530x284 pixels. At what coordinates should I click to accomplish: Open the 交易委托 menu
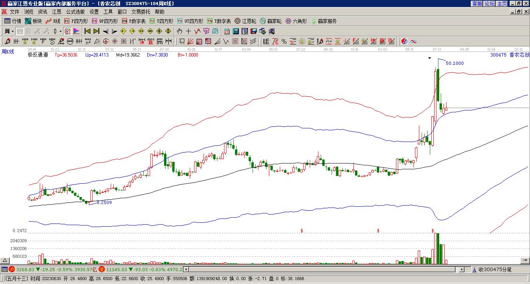[x=141, y=12]
